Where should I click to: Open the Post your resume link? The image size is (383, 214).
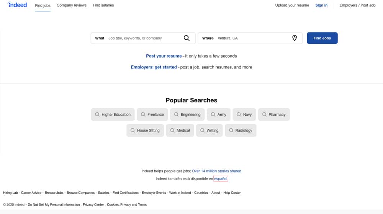click(164, 56)
